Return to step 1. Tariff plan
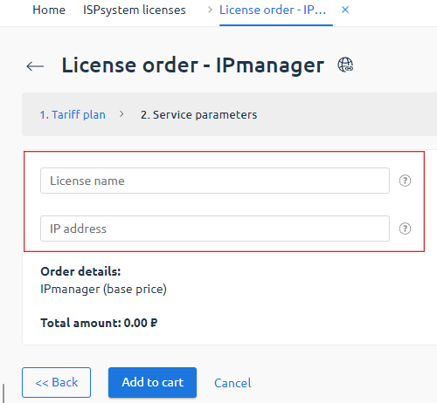The image size is (437, 403). (73, 114)
